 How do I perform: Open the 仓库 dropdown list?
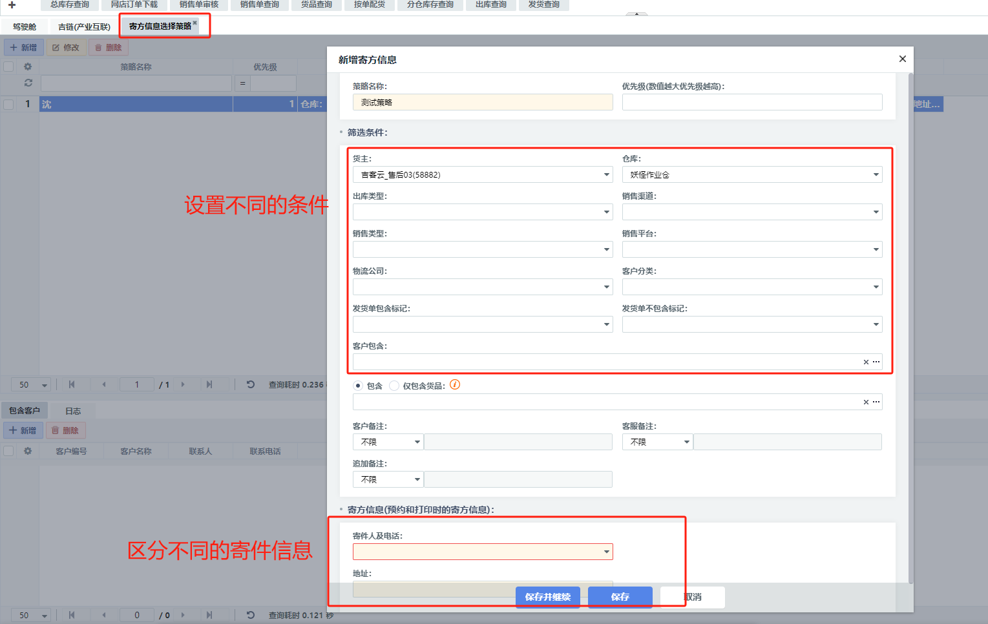coord(876,174)
